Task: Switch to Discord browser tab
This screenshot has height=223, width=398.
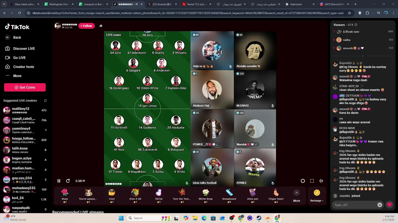Action: [335, 4]
